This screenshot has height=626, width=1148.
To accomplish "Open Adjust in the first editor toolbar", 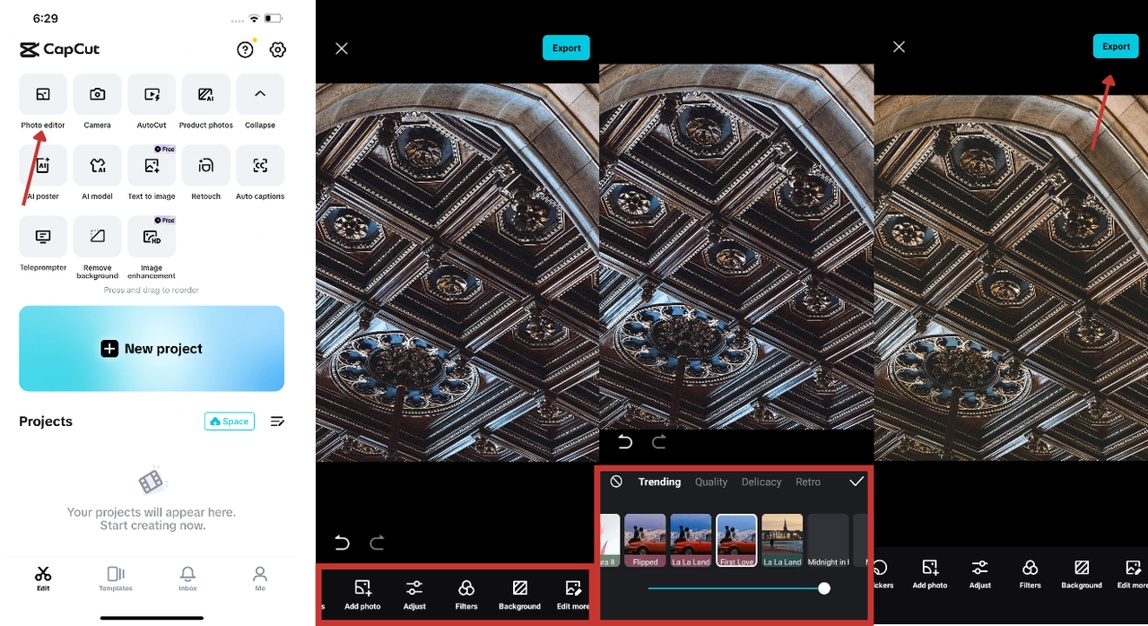I will 414,596.
